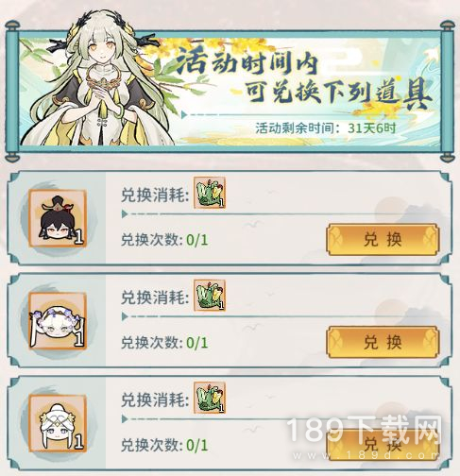The image size is (460, 476).
Task: Tap the white-hooded character head reward icon
Action: [58, 423]
